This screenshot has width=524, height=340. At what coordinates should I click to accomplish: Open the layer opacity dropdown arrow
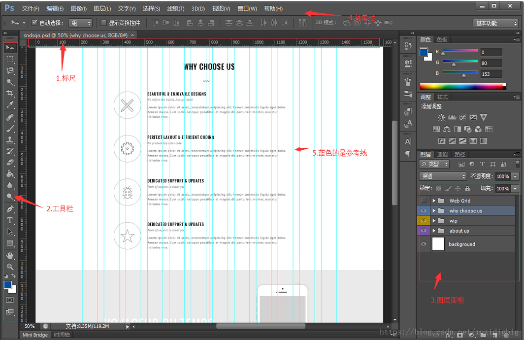515,176
